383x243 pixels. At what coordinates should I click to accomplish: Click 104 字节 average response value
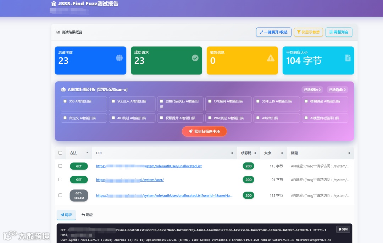click(x=304, y=61)
